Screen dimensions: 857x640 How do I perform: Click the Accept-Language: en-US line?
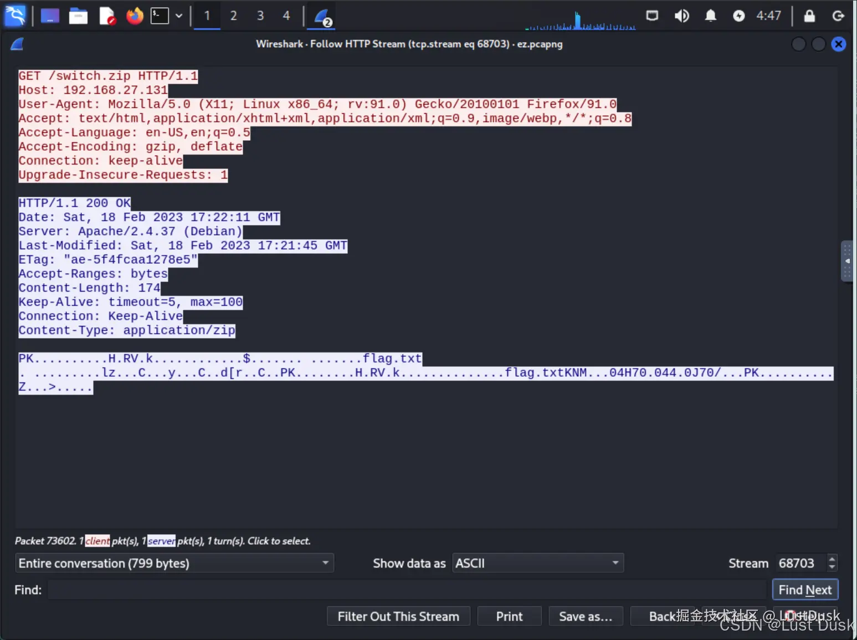[135, 133]
